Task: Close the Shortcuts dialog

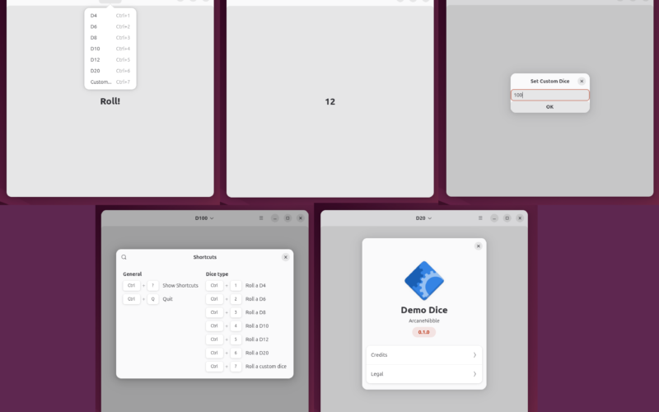Action: pyautogui.click(x=286, y=257)
